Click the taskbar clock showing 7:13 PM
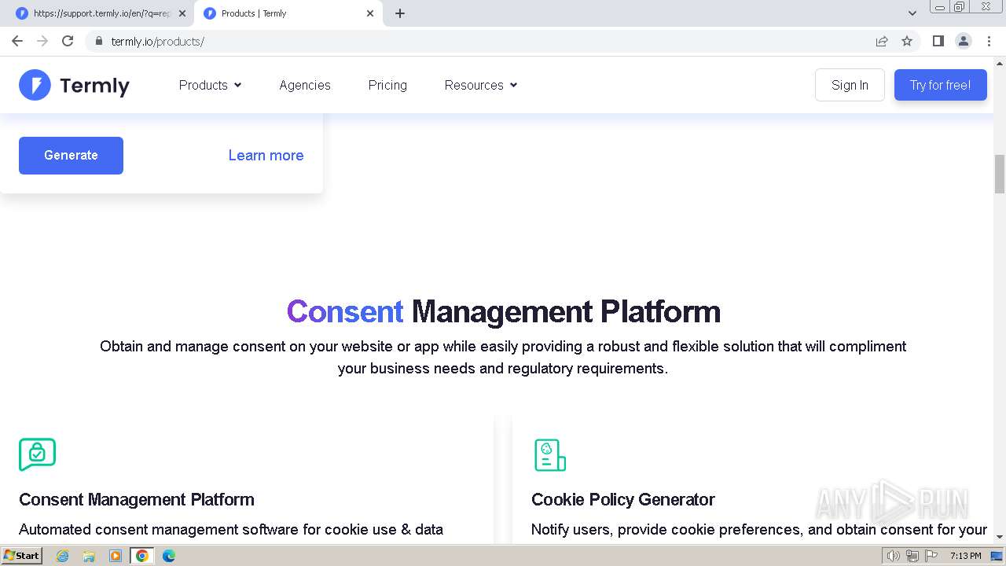1006x566 pixels. (x=966, y=556)
